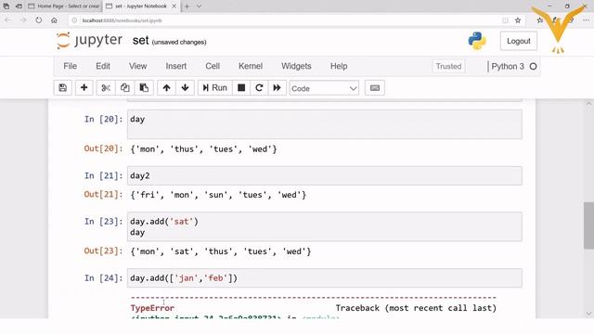
Task: Open the File menu
Action: point(71,66)
